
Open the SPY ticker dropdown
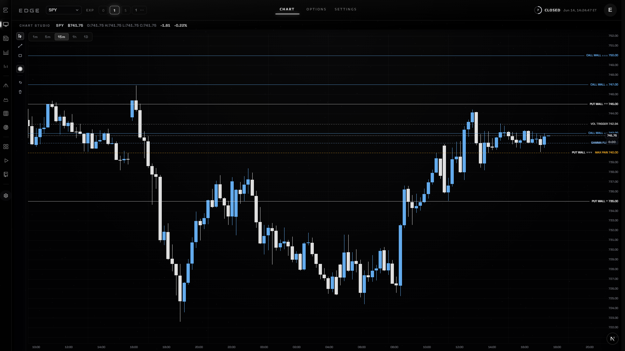(x=64, y=10)
